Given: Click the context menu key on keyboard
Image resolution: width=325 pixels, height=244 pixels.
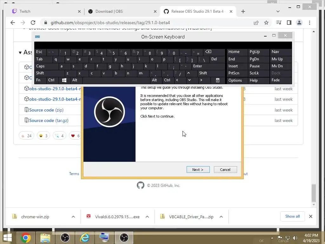Looking at the screenshot, I should (x=218, y=80).
